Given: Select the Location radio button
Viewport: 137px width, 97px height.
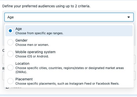Looking at the screenshot, I should [10, 68].
